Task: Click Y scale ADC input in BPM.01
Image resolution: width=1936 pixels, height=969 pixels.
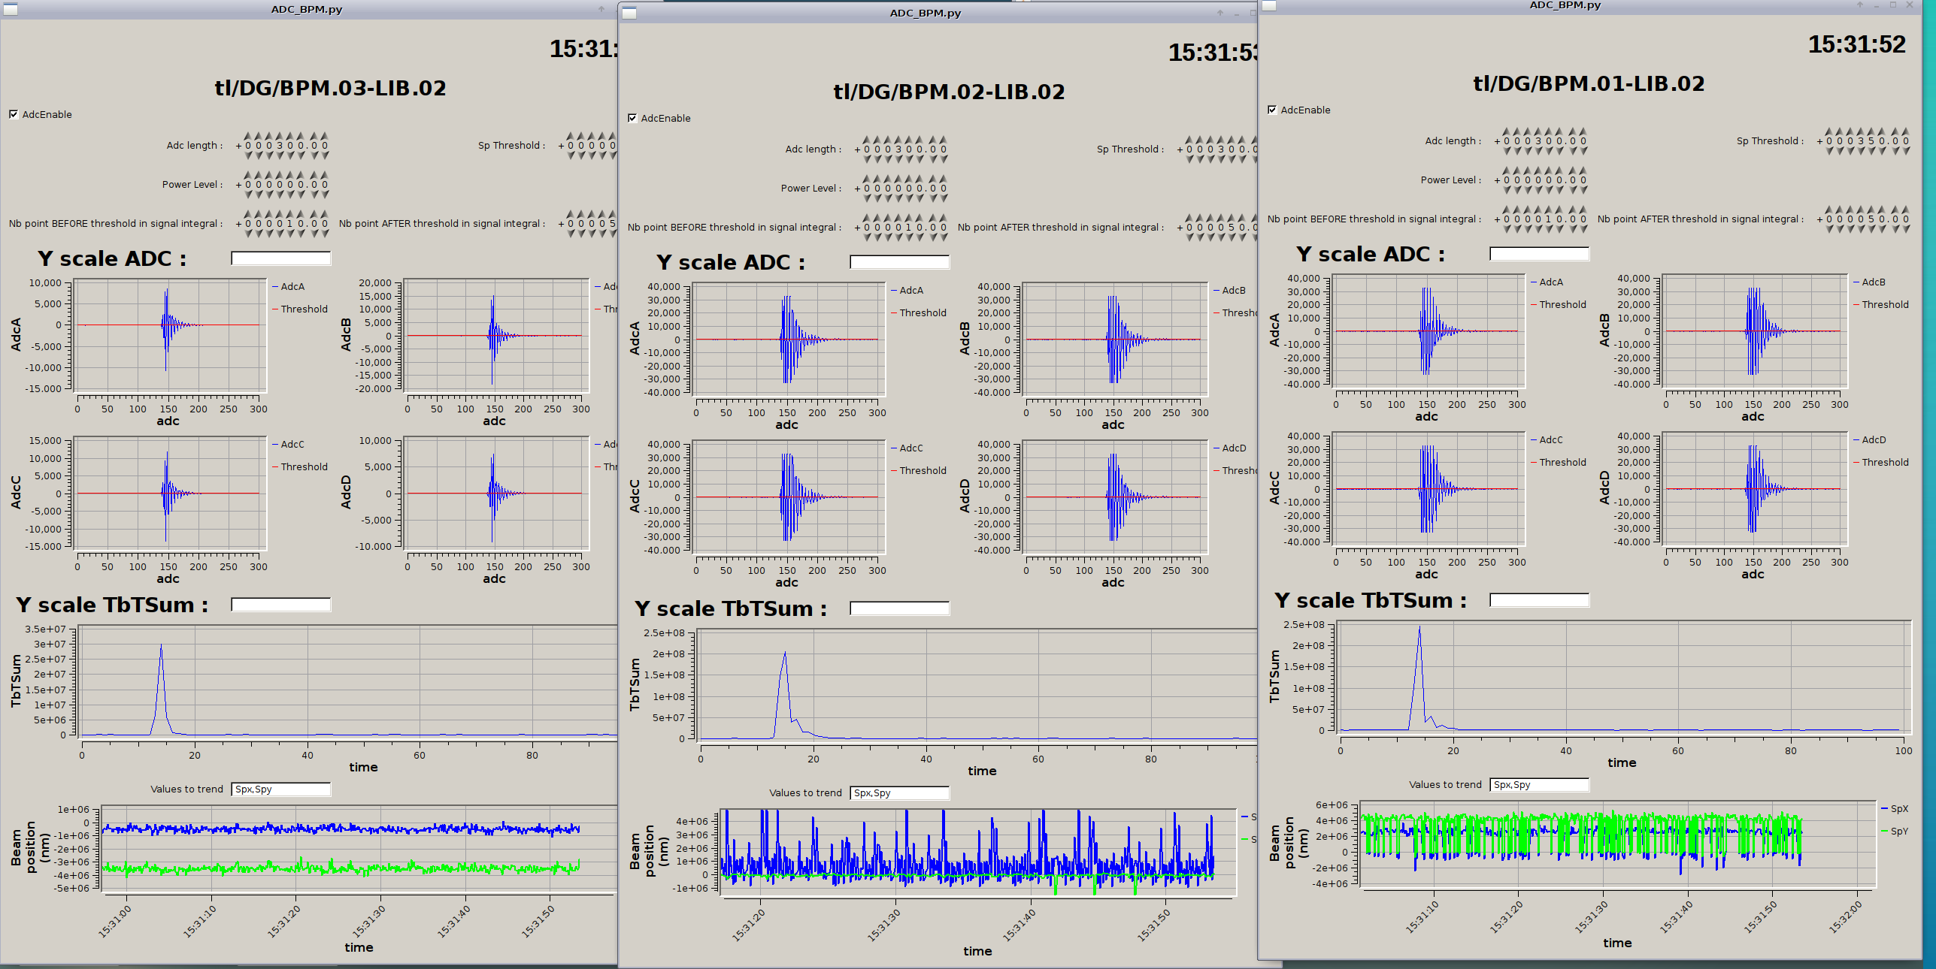Action: point(1538,255)
